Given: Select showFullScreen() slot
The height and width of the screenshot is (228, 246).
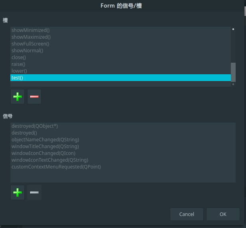Looking at the screenshot, I should point(120,44).
